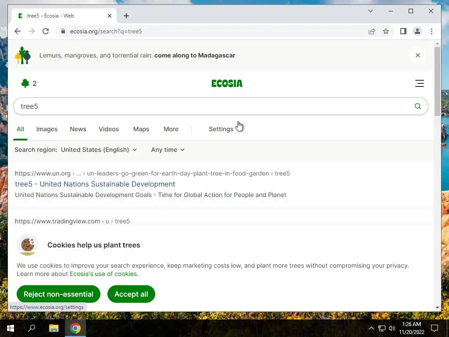Expand the United States (English) region dropdown
449x337 pixels.
pos(99,150)
